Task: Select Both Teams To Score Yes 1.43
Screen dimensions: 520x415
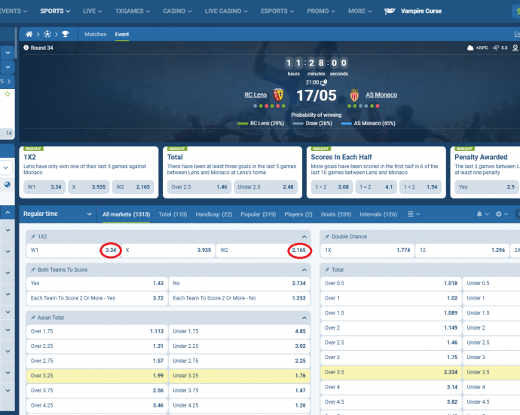Action: tap(97, 284)
